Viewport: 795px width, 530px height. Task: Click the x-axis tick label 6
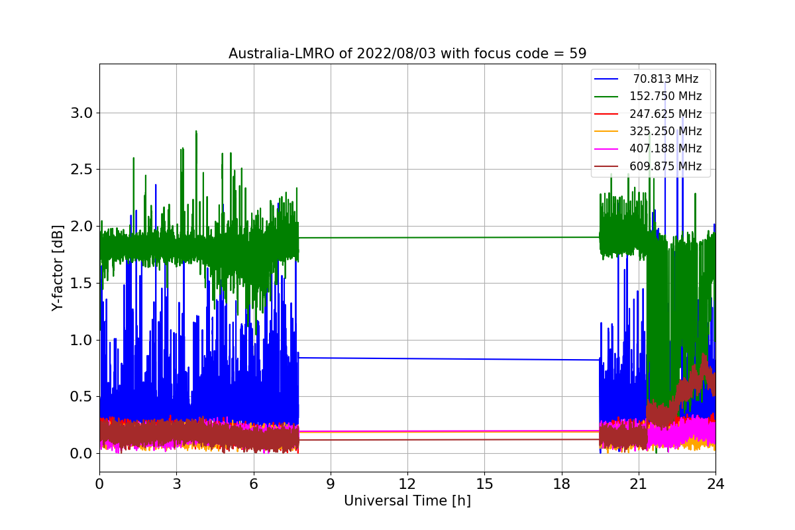(253, 484)
